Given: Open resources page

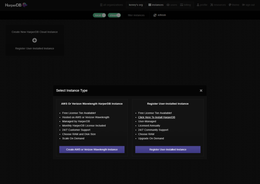Looking at the screenshot, I should [218, 5].
